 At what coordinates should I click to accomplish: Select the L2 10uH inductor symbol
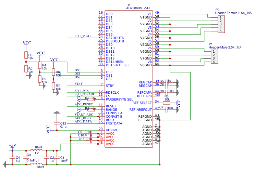pos(36,150)
